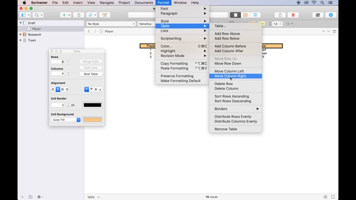This screenshot has height=200, width=356.
Task: Click the Merge Cells button
Action: [91, 62]
